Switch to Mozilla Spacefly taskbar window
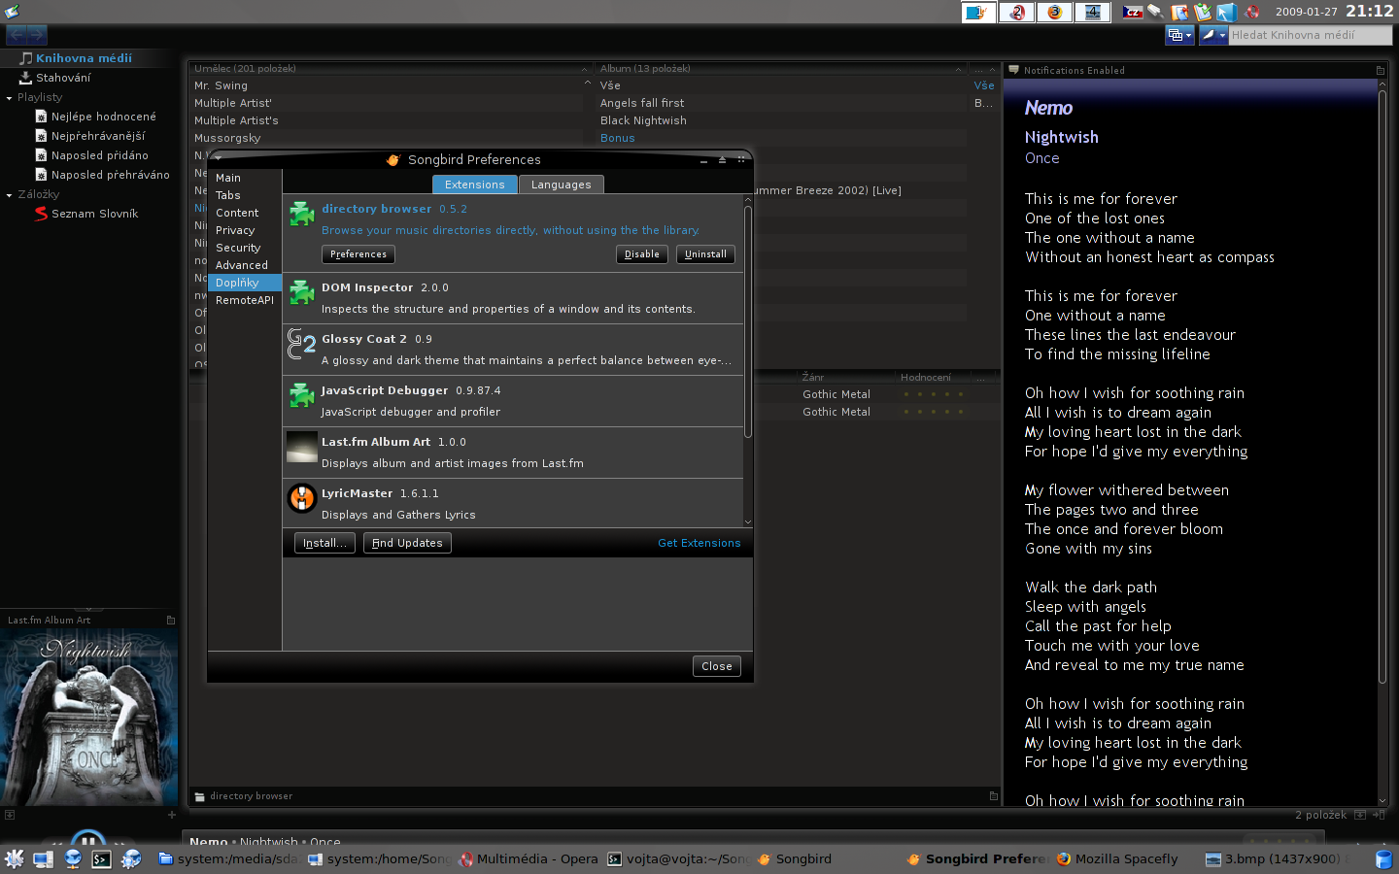This screenshot has height=874, width=1399. (1117, 858)
